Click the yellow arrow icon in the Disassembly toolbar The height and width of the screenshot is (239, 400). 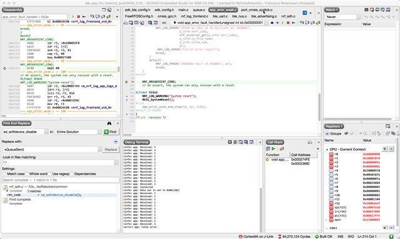(x=108, y=17)
